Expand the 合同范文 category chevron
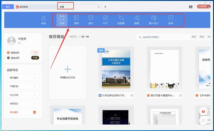Image resolution: width=214 pixels, height=131 pixels. click(35, 103)
